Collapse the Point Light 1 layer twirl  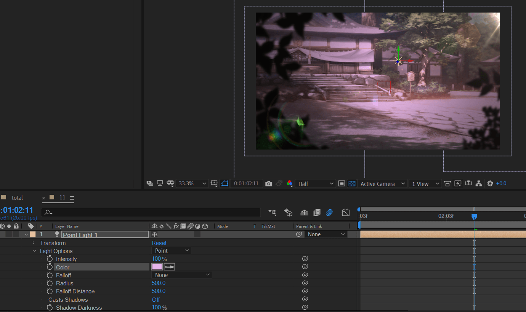pos(26,235)
